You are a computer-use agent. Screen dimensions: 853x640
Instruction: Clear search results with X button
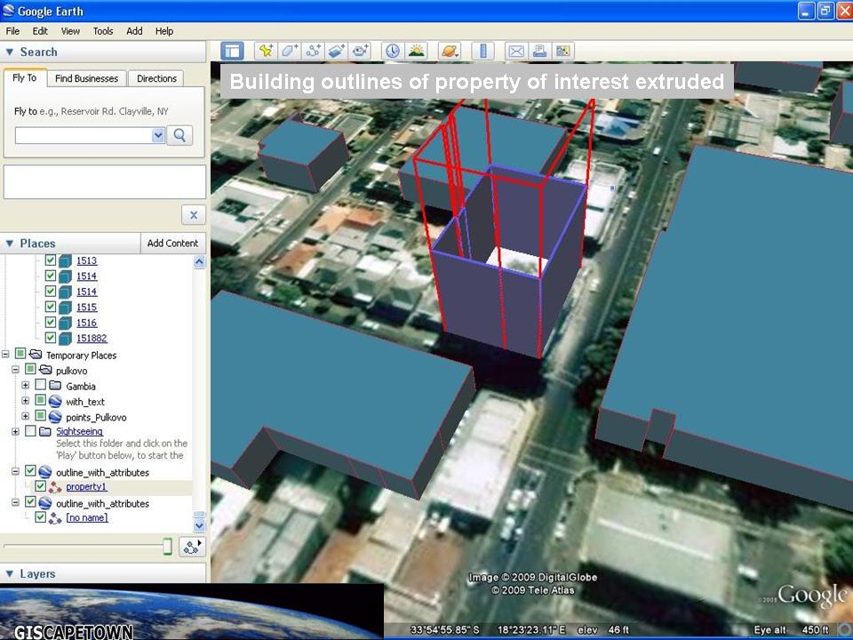(194, 215)
